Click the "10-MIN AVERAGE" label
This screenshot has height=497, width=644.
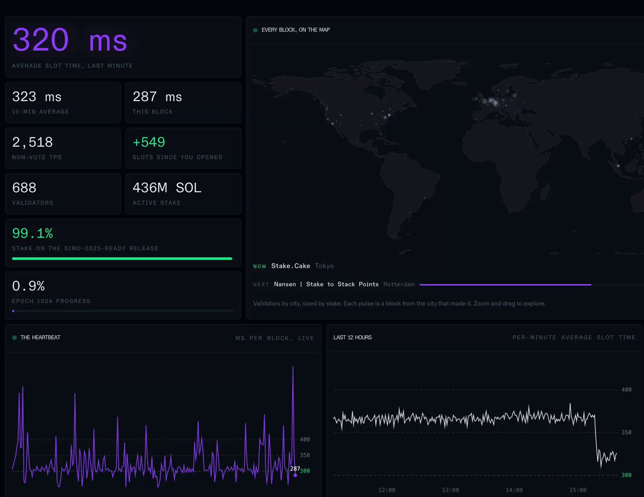pyautogui.click(x=40, y=112)
